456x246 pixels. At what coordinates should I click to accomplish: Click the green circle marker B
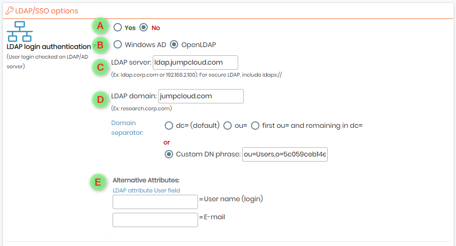click(100, 45)
